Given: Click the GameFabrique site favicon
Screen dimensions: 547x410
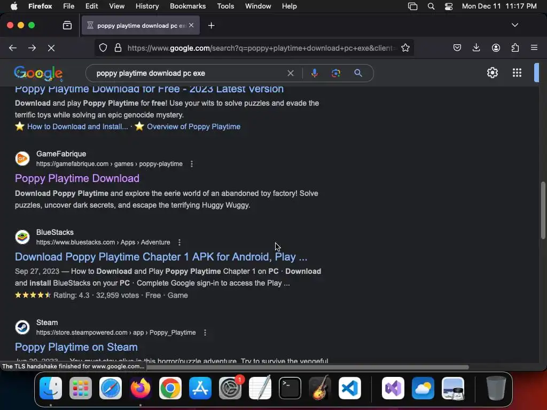Looking at the screenshot, I should 22,159.
